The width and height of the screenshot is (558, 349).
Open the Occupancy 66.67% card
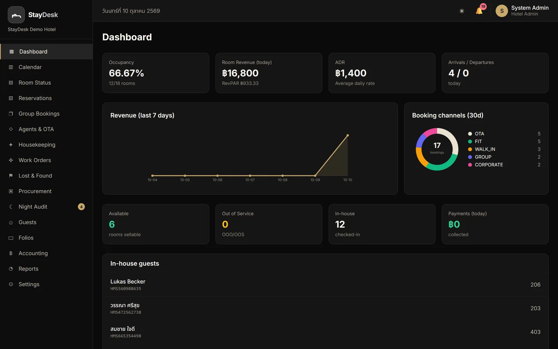coord(156,73)
